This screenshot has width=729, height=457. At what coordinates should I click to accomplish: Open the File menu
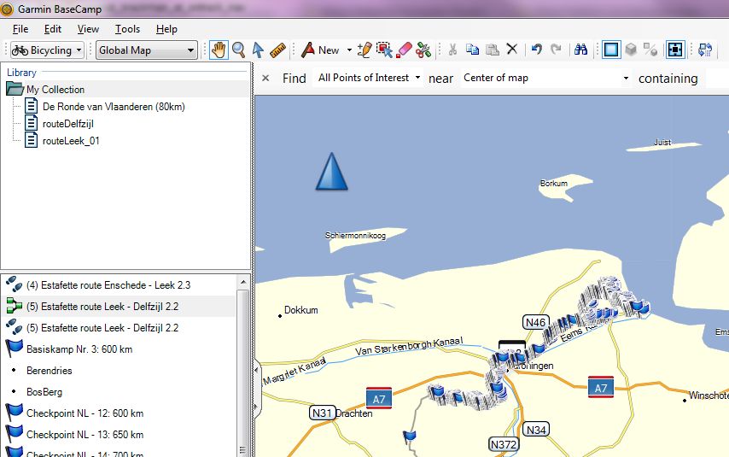point(20,29)
